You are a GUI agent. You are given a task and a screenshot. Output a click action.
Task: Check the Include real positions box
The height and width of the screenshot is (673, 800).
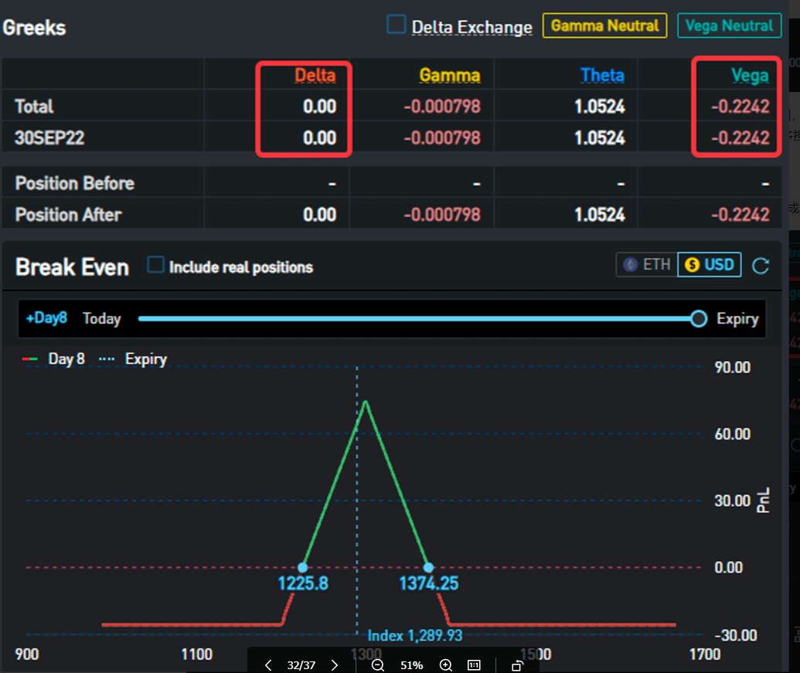[x=156, y=265]
